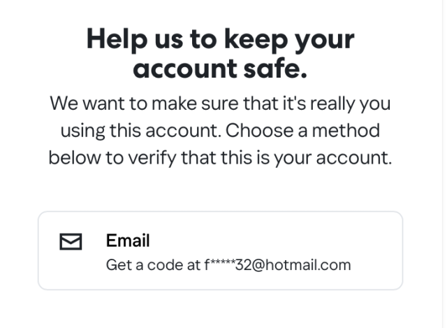Click the "We want to make sure" sentence
This screenshot has height=328, width=447.
point(220,104)
